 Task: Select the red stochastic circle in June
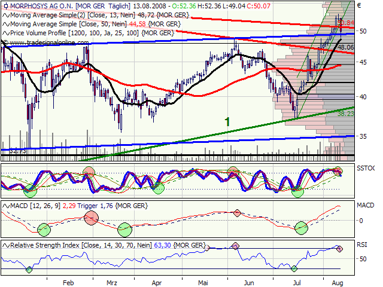tap(233, 172)
